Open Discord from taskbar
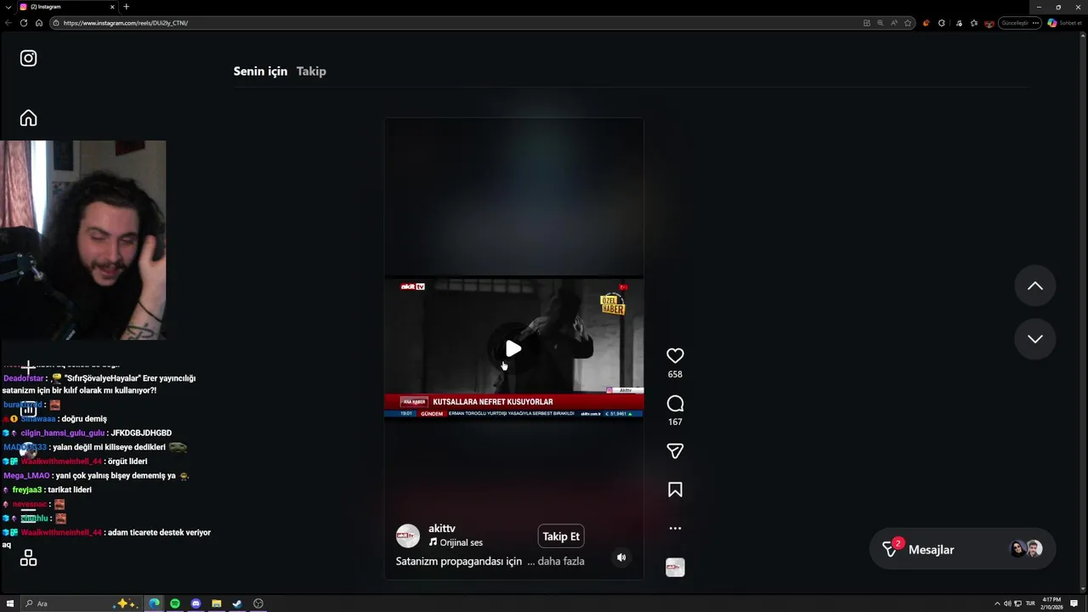The height and width of the screenshot is (612, 1088). point(195,603)
